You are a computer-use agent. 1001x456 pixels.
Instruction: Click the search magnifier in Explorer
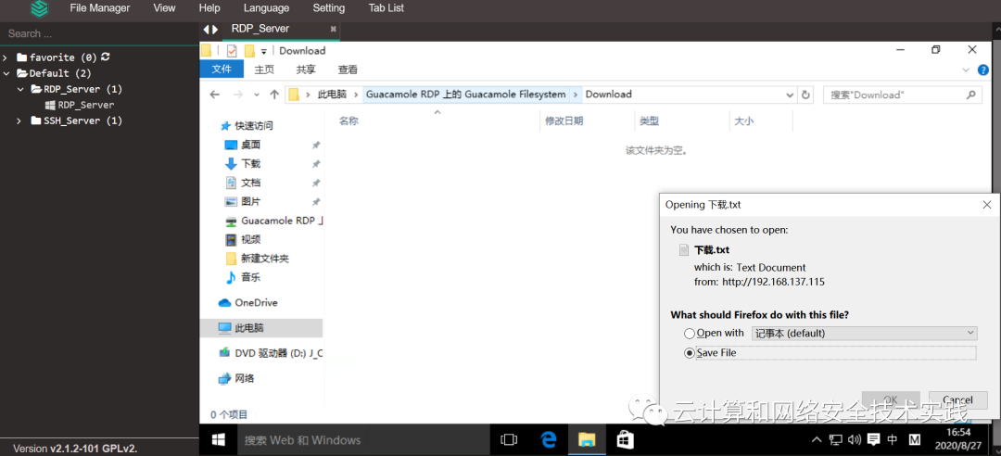pyautogui.click(x=970, y=95)
